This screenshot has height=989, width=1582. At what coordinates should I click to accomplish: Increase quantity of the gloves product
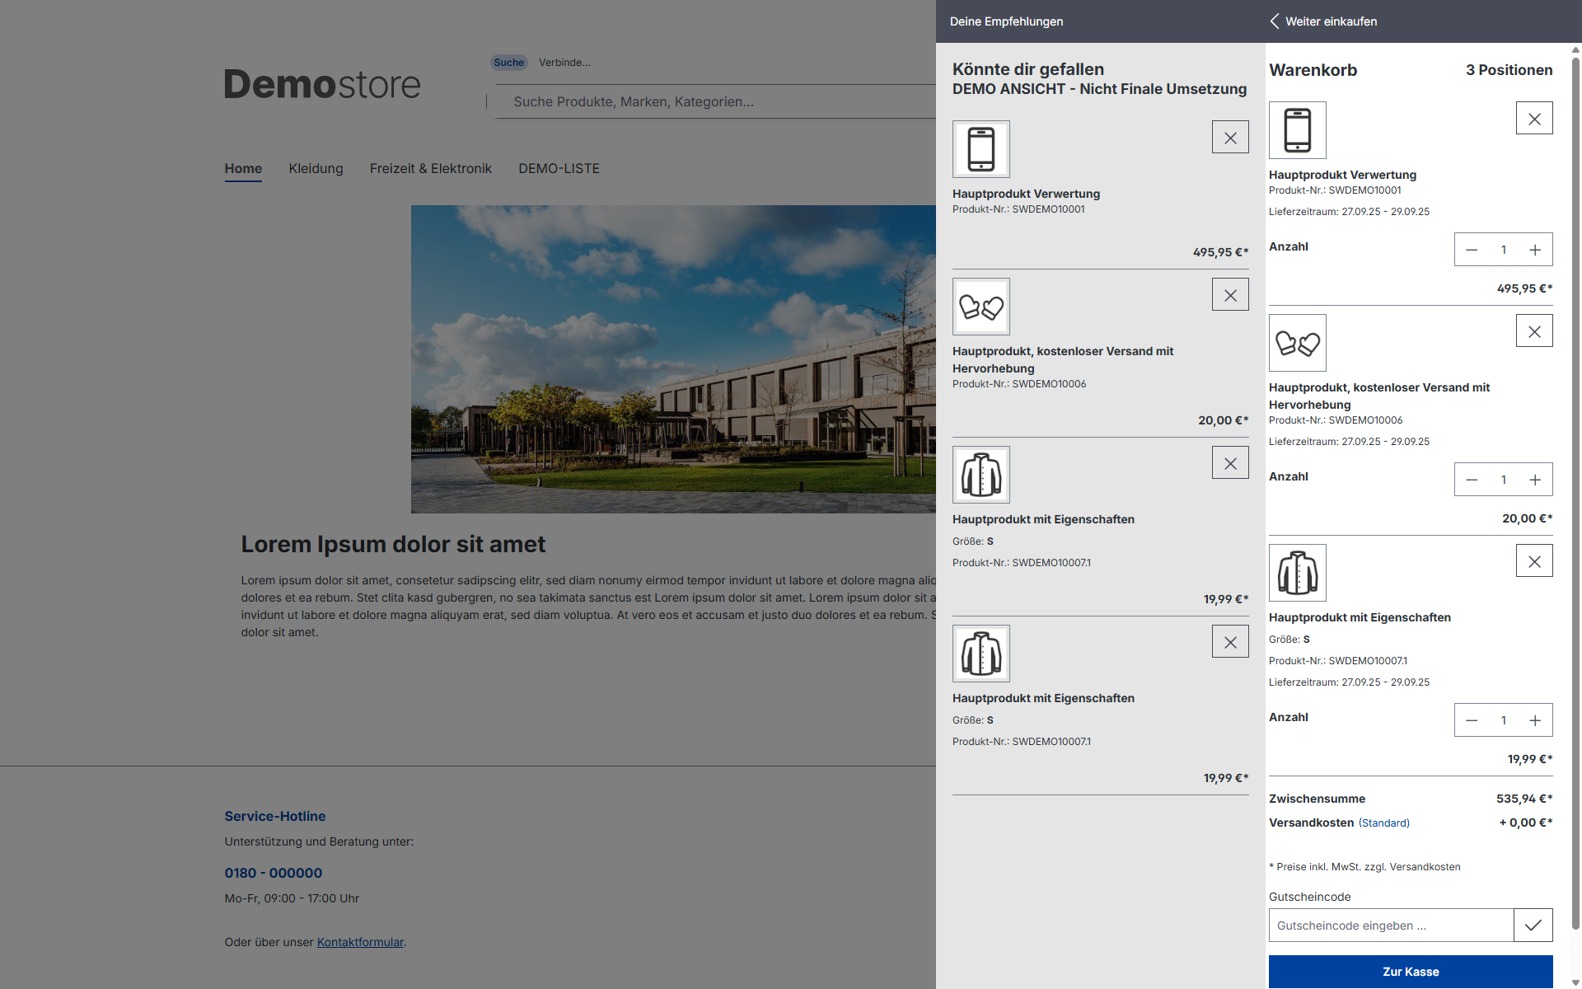point(1534,480)
